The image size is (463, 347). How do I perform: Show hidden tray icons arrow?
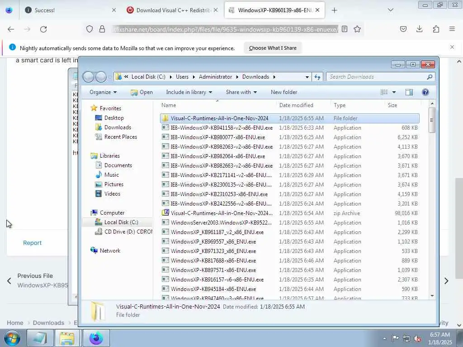(384, 338)
